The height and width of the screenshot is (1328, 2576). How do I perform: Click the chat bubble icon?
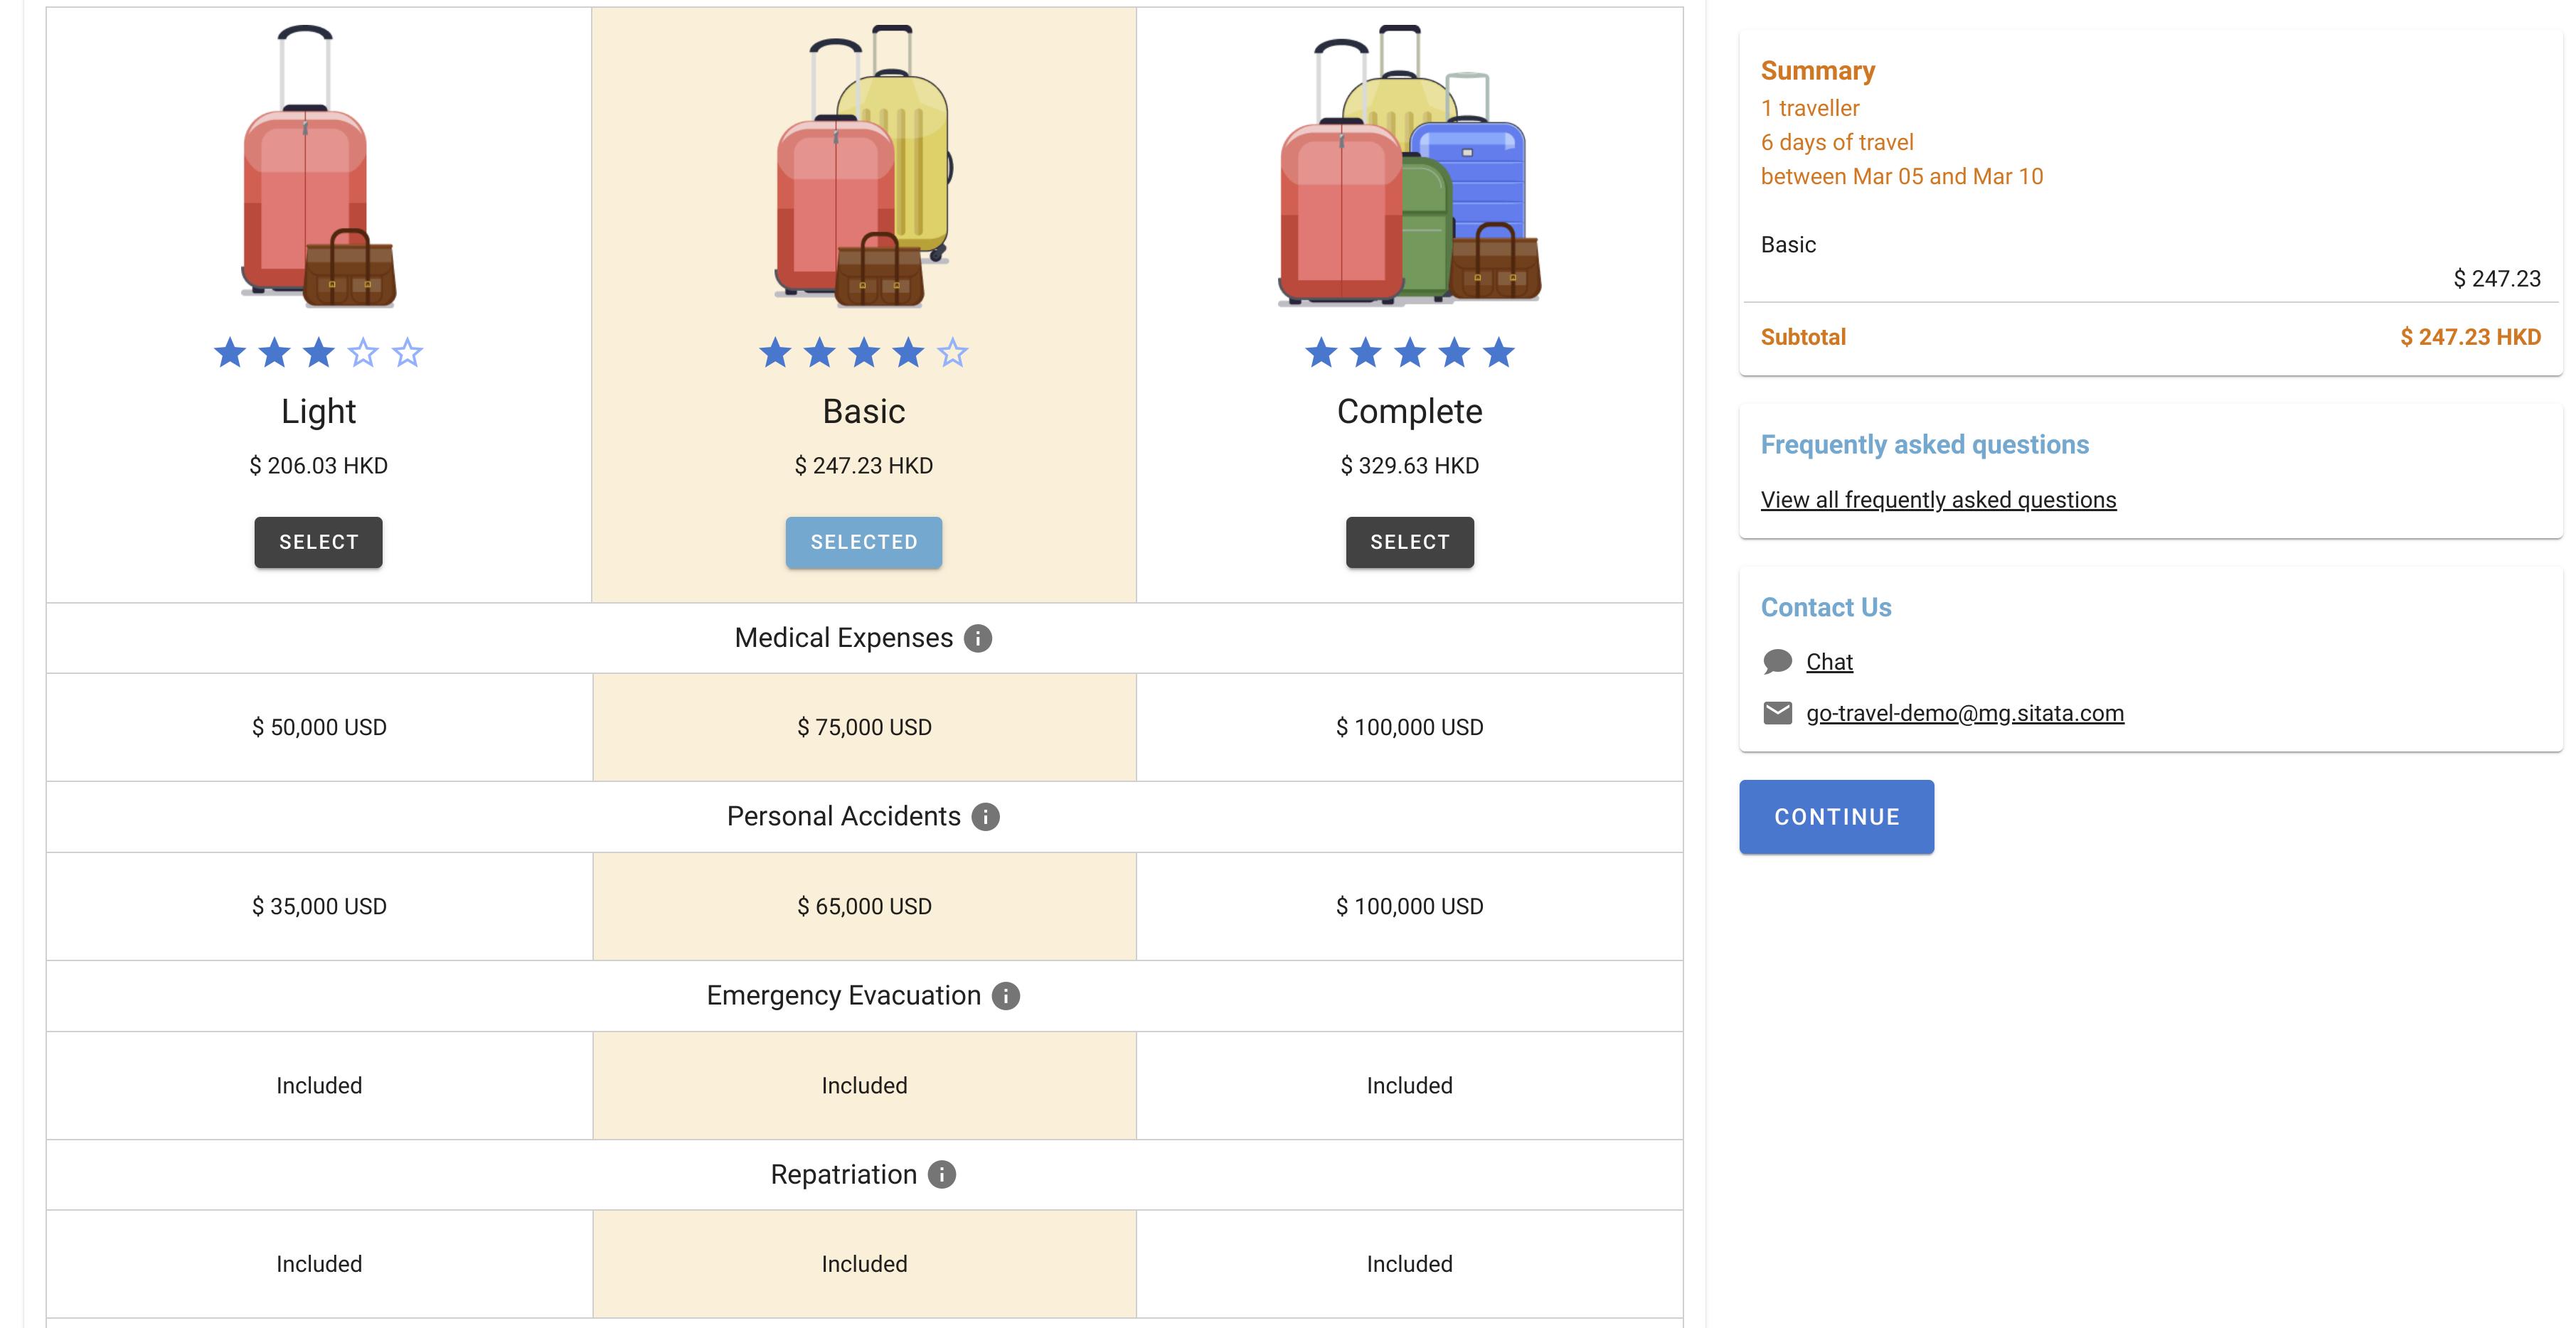click(1777, 661)
